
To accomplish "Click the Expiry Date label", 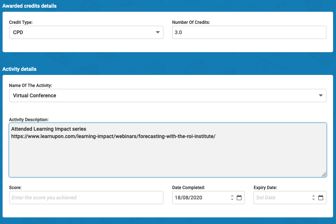I will 265,188.
